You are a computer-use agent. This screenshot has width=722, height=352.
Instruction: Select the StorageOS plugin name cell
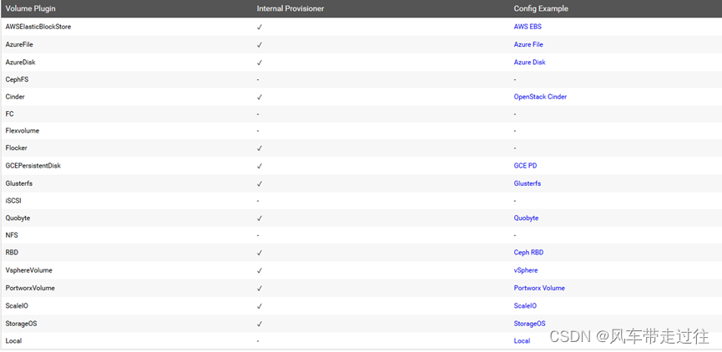pos(21,324)
